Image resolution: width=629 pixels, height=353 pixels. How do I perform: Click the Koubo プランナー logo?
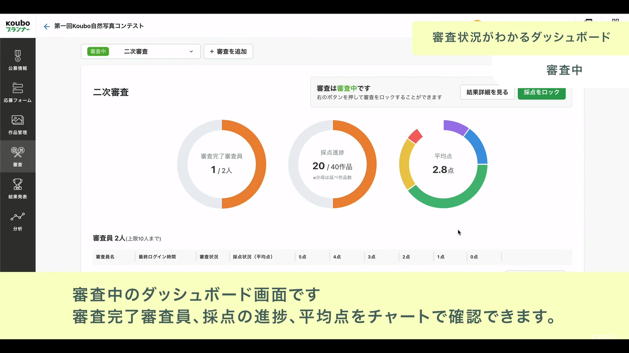18,26
